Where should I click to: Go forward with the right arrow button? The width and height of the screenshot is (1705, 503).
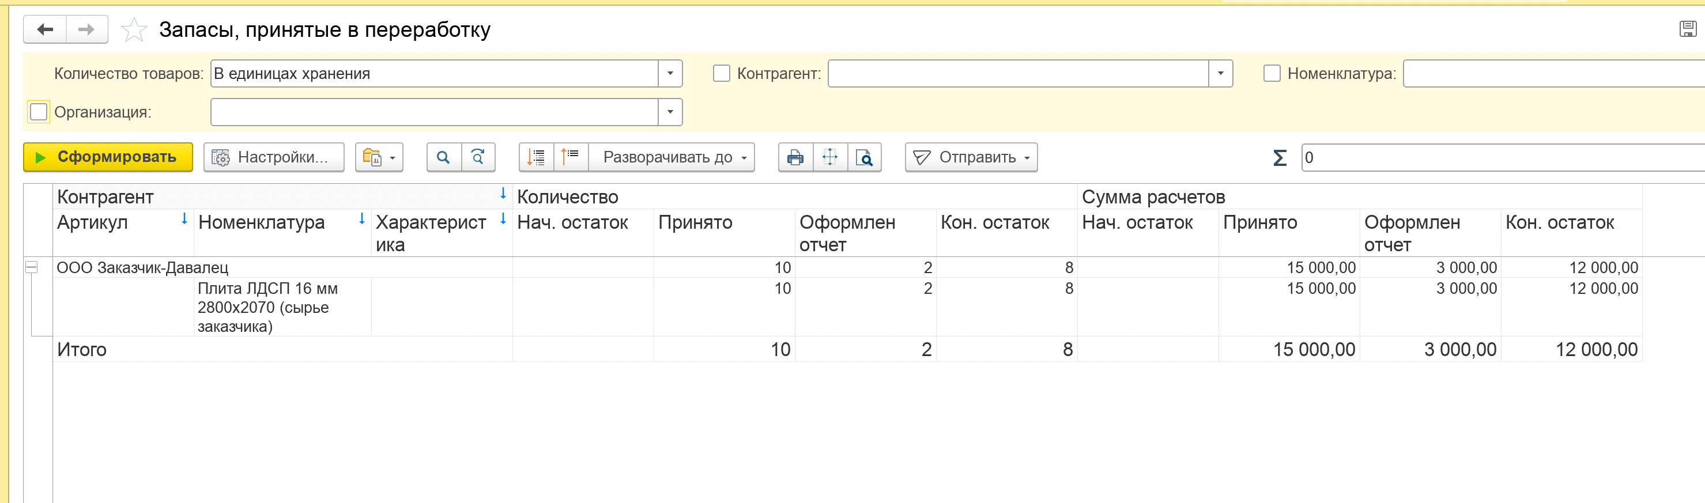(x=86, y=29)
